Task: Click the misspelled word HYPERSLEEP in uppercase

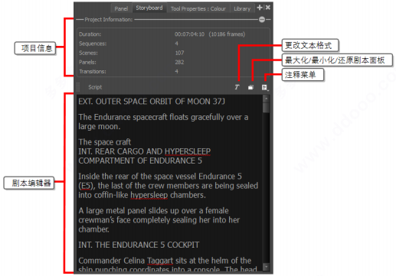Action: pyautogui.click(x=188, y=151)
